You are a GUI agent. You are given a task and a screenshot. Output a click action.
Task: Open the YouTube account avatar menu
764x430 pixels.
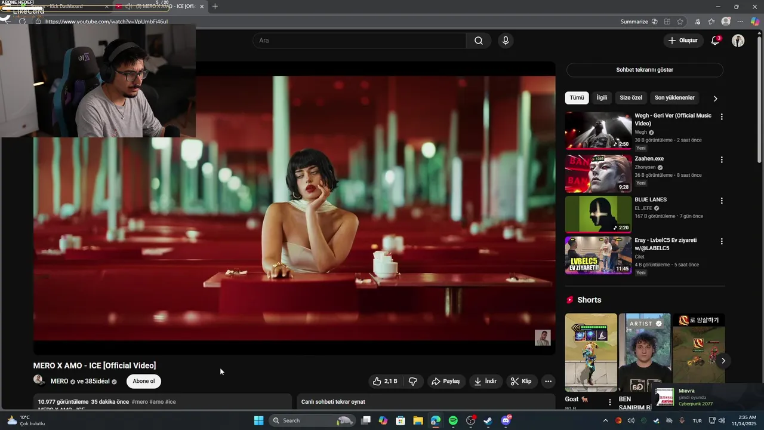[x=738, y=41]
